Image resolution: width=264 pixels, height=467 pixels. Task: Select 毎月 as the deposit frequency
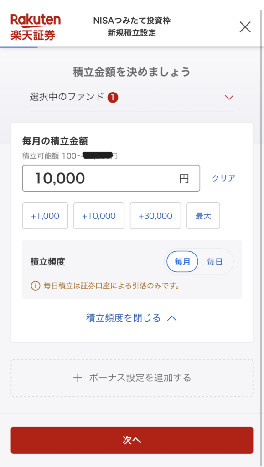pyautogui.click(x=181, y=261)
